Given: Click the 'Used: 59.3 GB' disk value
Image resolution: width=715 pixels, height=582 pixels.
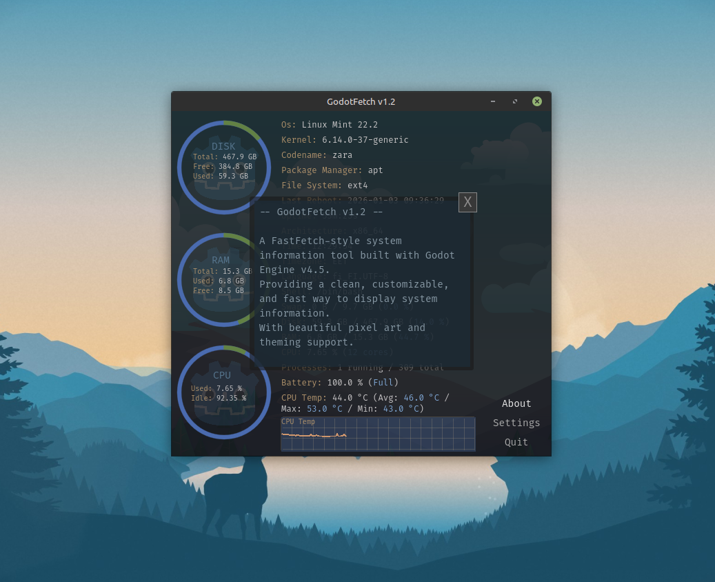Looking at the screenshot, I should point(221,176).
